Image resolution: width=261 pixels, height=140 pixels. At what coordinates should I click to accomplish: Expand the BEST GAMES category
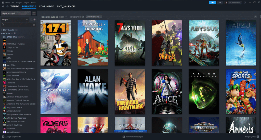pos(2,30)
